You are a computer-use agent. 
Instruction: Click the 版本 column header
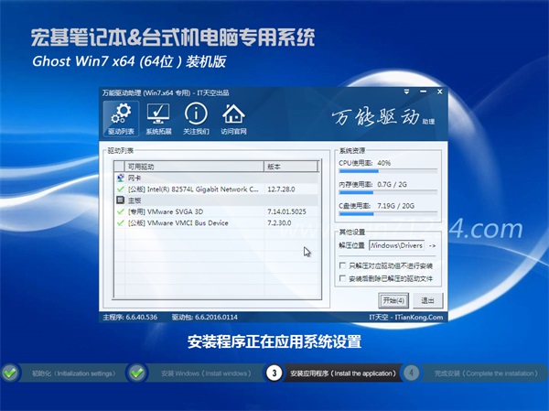tap(288, 168)
